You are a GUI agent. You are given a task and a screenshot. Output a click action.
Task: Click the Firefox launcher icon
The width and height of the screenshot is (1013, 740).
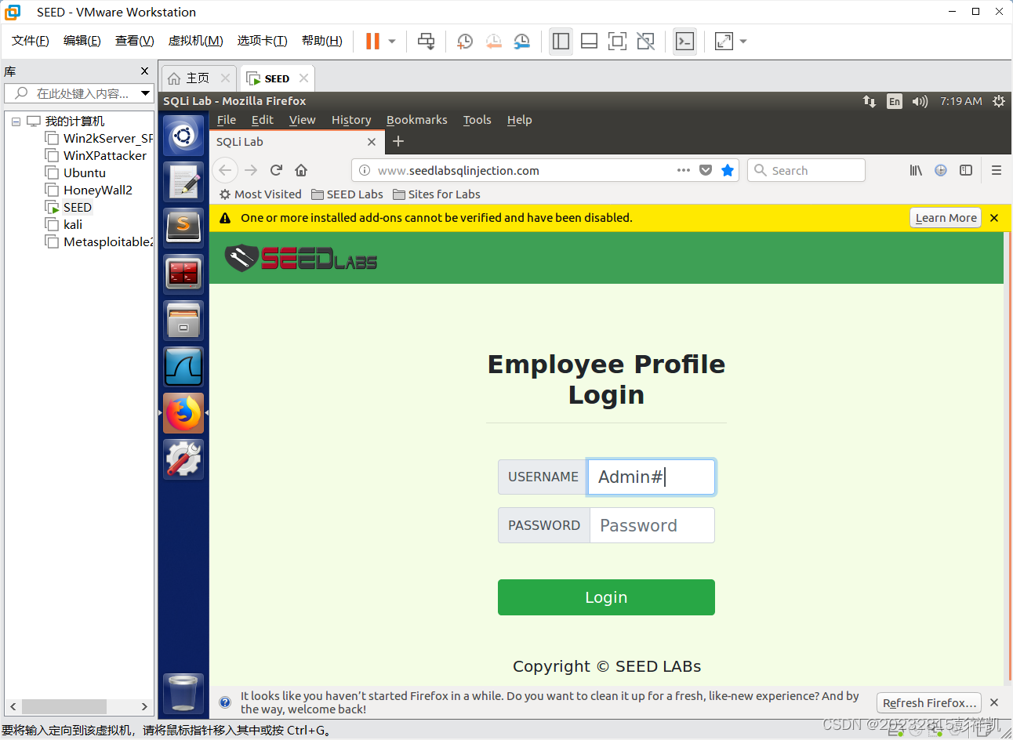183,413
